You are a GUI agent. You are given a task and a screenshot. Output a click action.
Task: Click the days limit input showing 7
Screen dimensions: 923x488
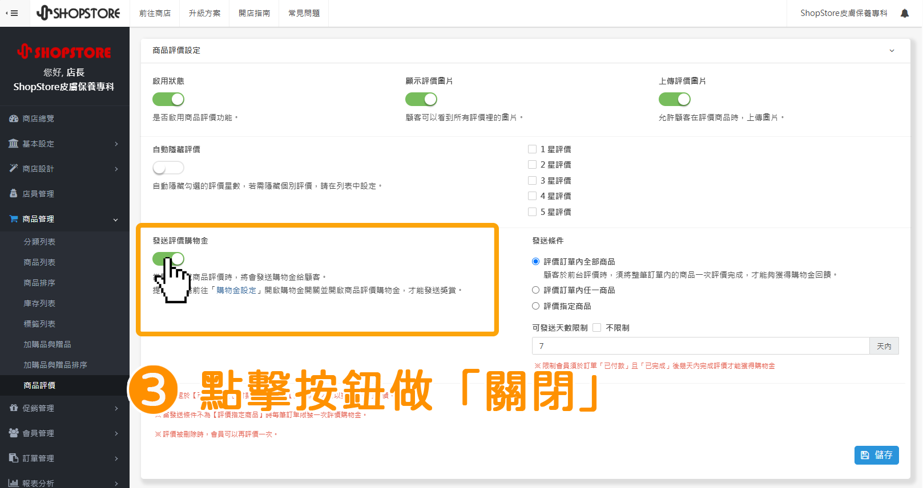[x=700, y=346]
